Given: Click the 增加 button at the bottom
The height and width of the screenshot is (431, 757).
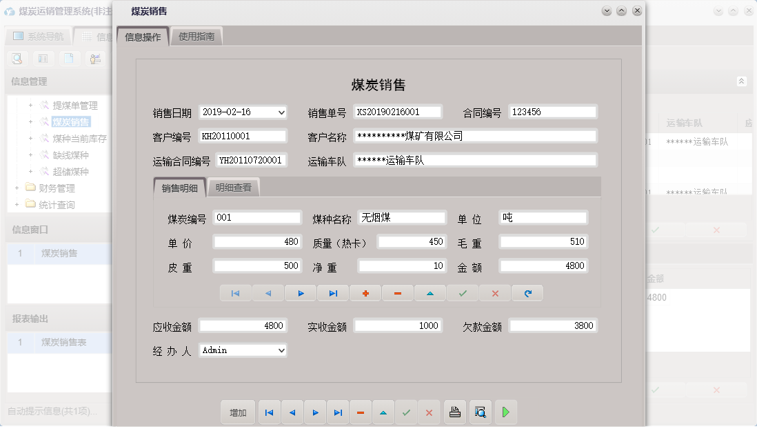Looking at the screenshot, I should click(237, 412).
